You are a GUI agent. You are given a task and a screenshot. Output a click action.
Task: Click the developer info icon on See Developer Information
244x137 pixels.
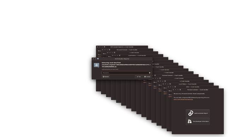point(190,121)
